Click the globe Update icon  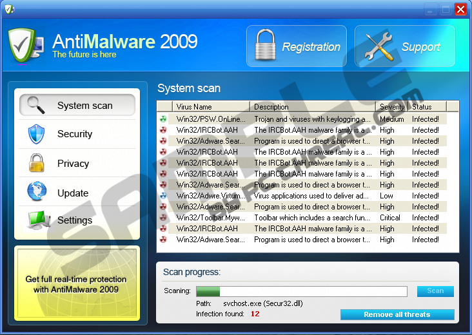(x=36, y=192)
